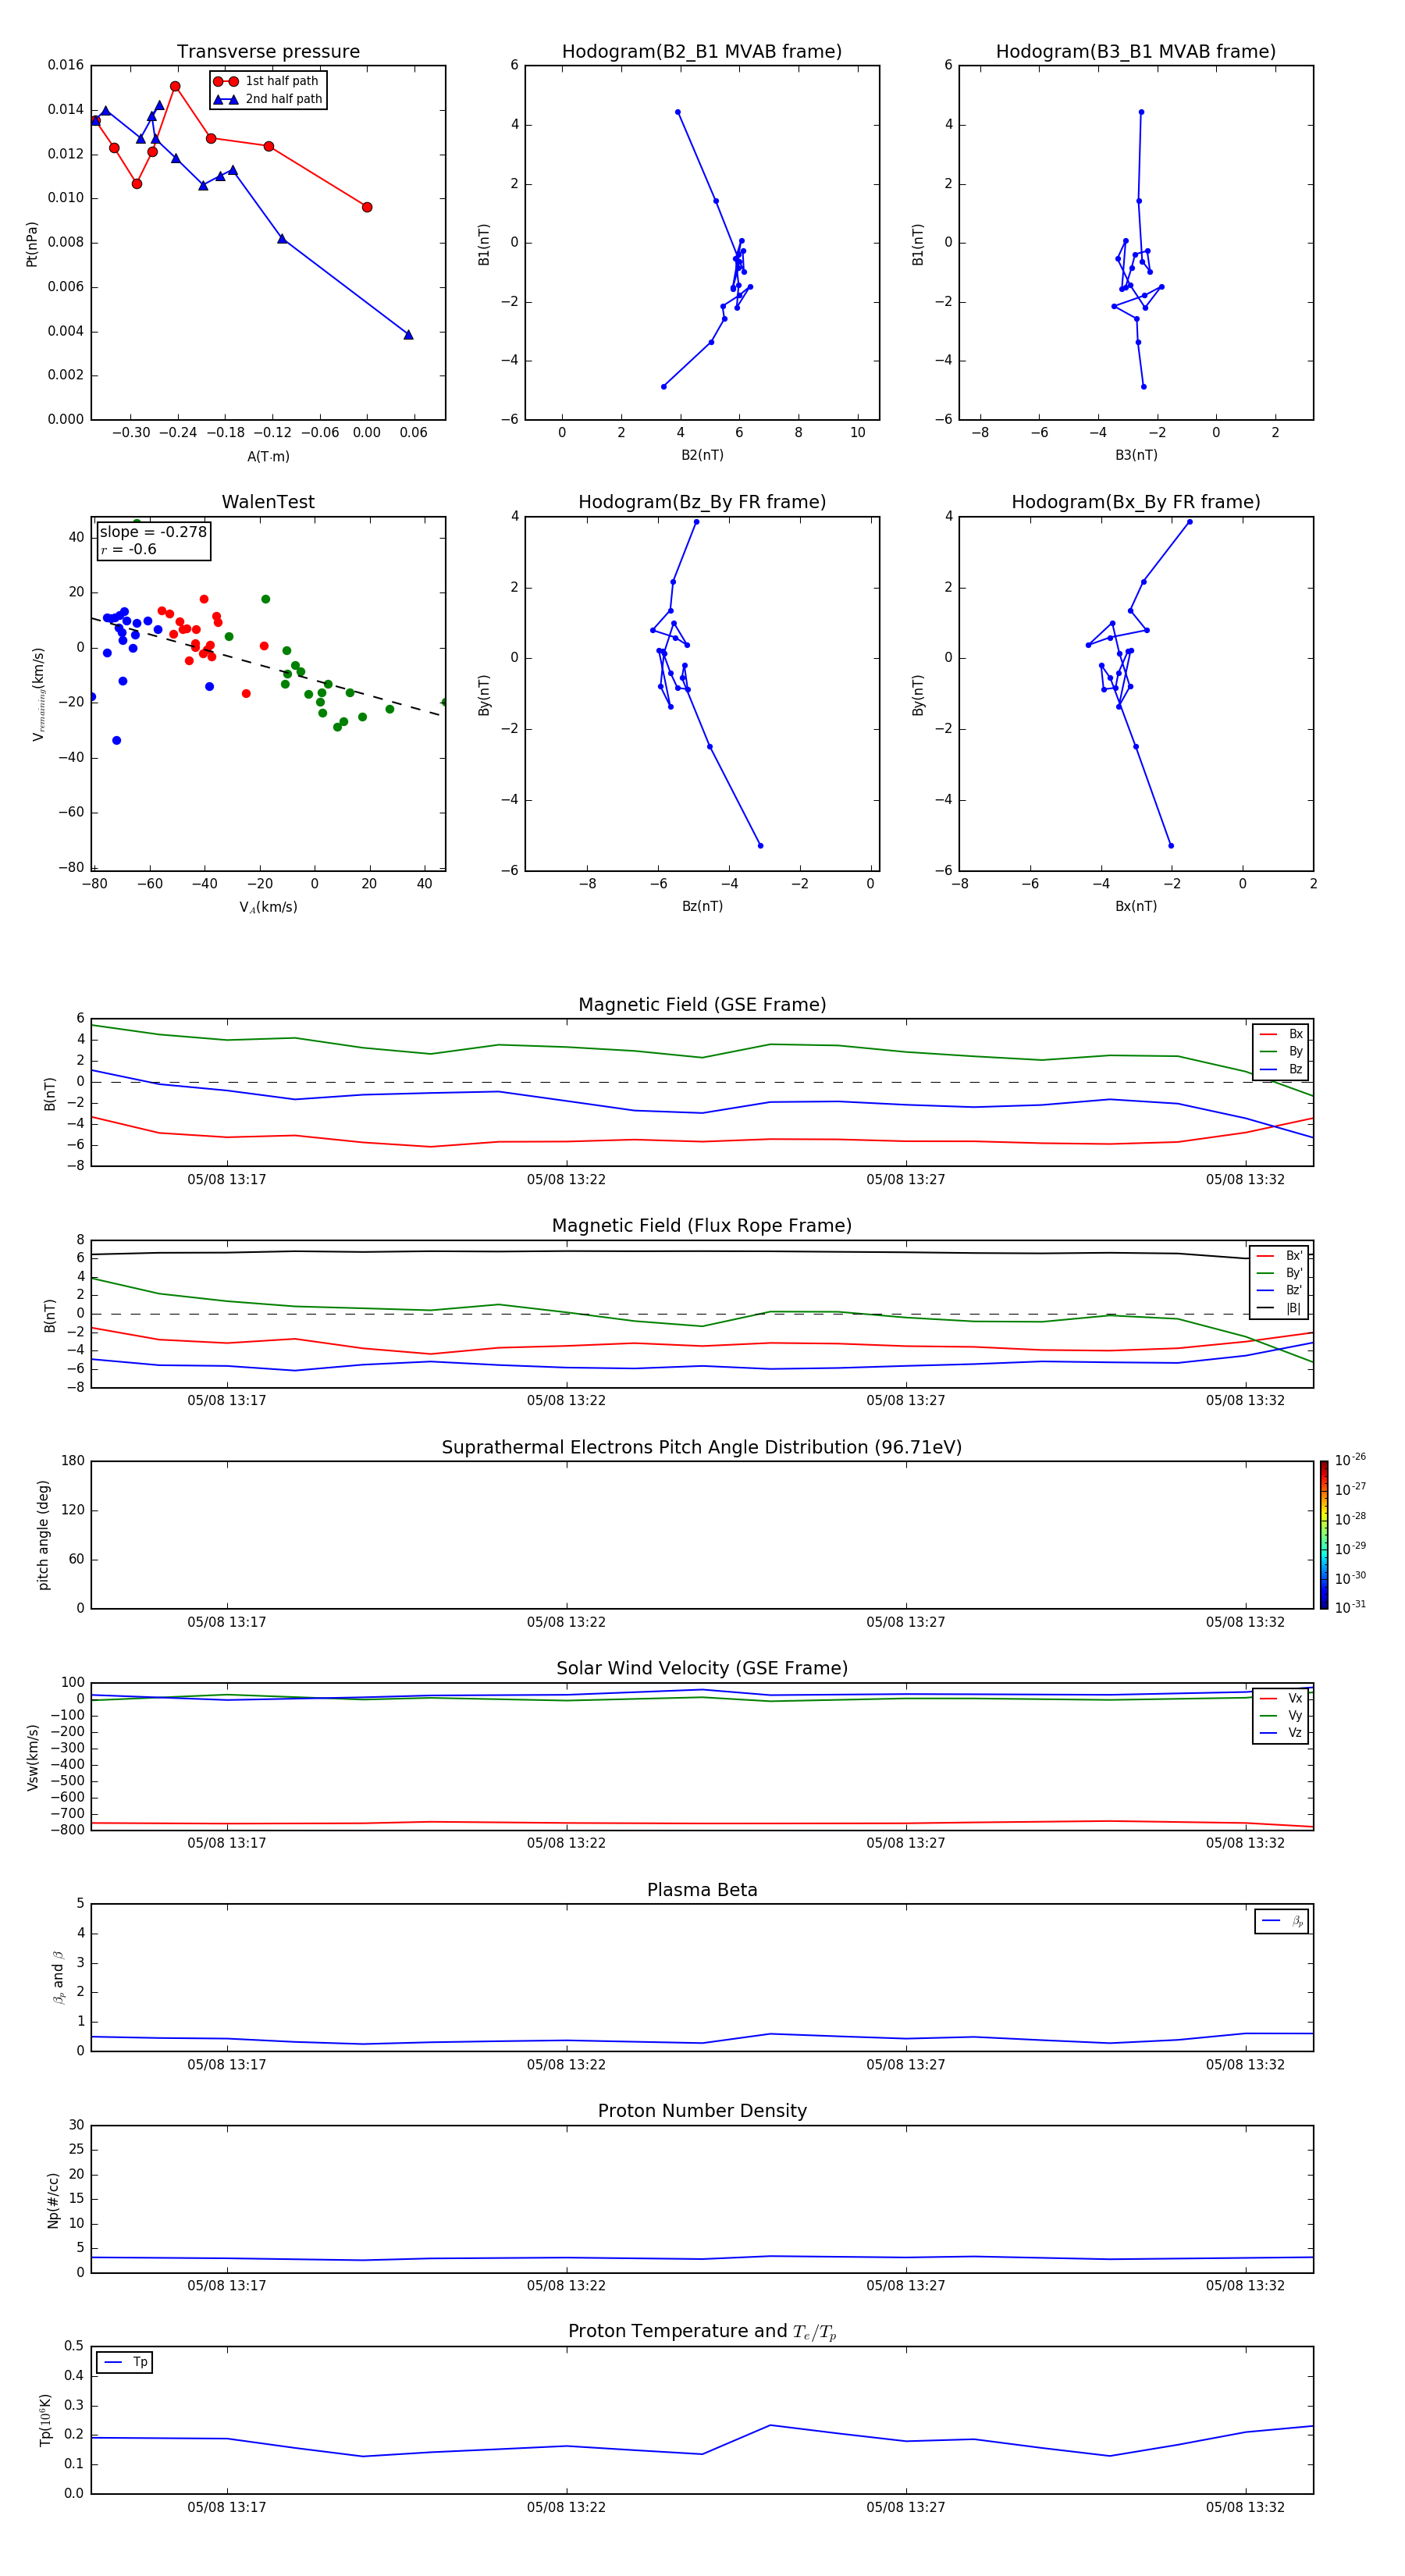Click the Bx' legend entry in Flux Rope plot
Image resolution: width=1405 pixels, height=2576 pixels.
coord(1280,1256)
